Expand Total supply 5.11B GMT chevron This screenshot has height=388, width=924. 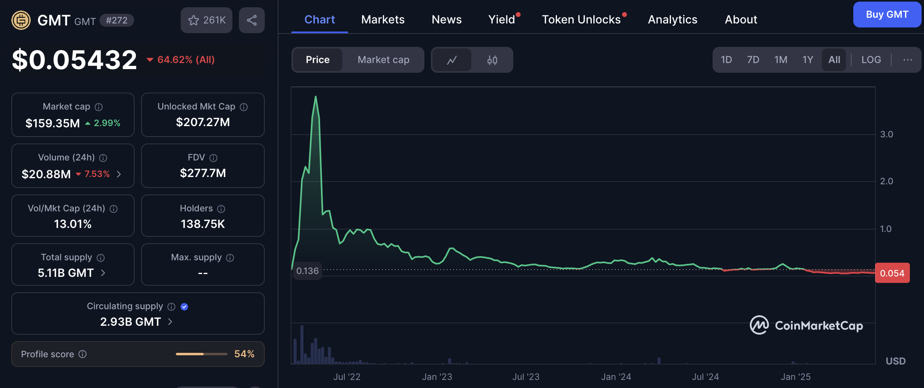coord(103,273)
